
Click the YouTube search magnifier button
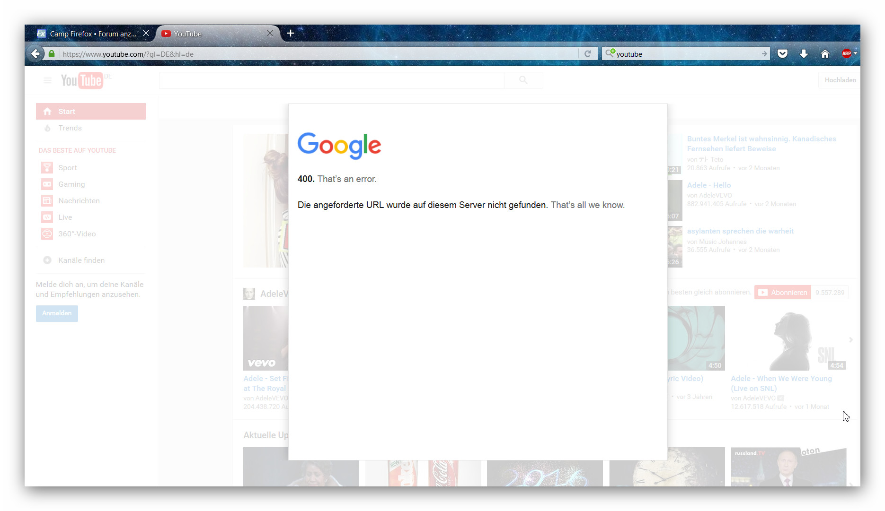click(523, 80)
